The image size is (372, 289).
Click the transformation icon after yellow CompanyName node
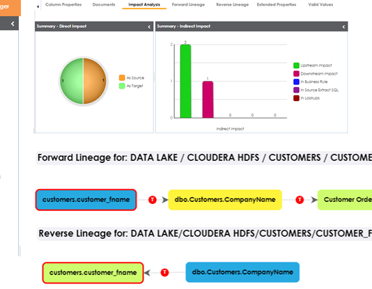click(300, 200)
